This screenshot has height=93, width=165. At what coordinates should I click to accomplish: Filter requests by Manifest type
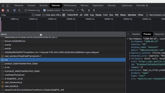tap(132, 15)
